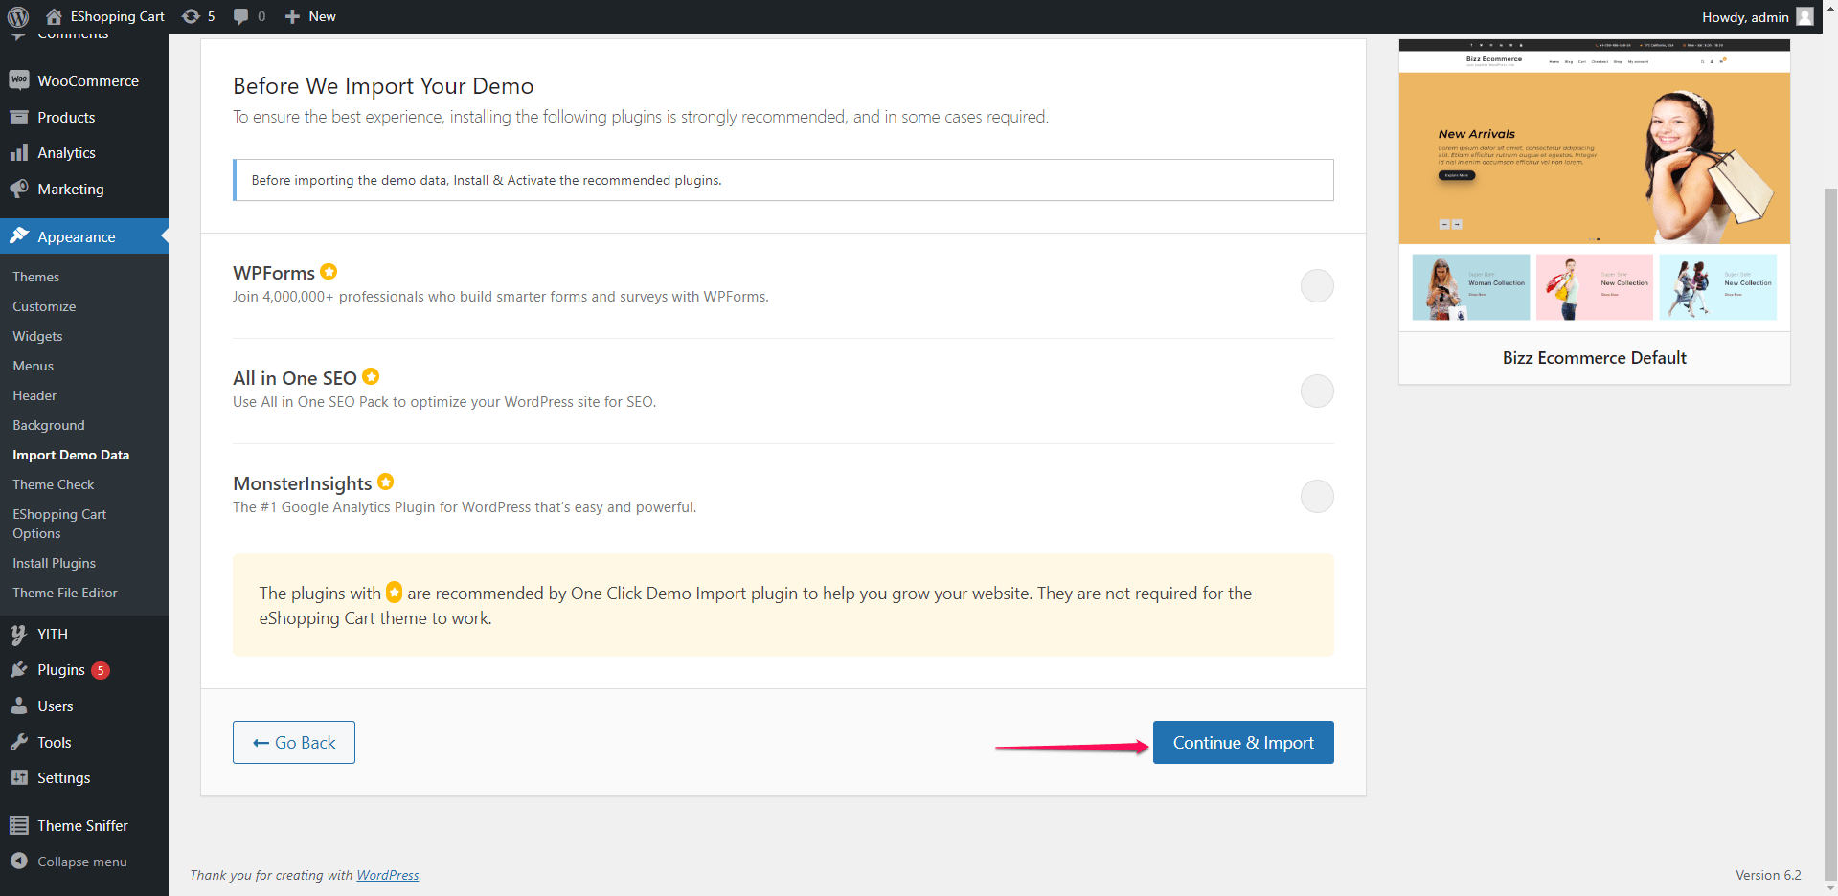The height and width of the screenshot is (896, 1838).
Task: Click the Settings sliders icon
Action: tap(19, 777)
